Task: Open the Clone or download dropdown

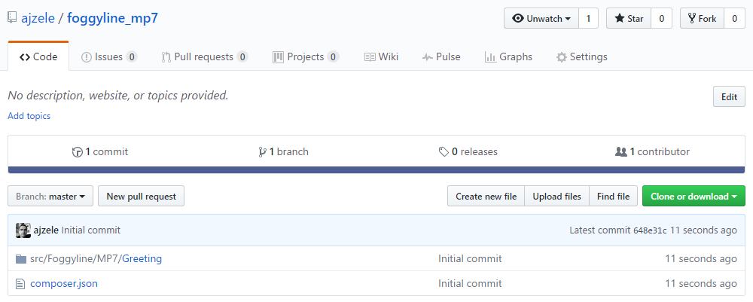Action: (x=694, y=197)
